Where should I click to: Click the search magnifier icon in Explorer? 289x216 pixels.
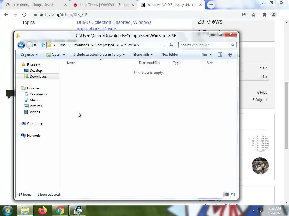coord(233,45)
